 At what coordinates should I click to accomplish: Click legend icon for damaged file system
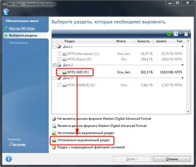(54, 147)
